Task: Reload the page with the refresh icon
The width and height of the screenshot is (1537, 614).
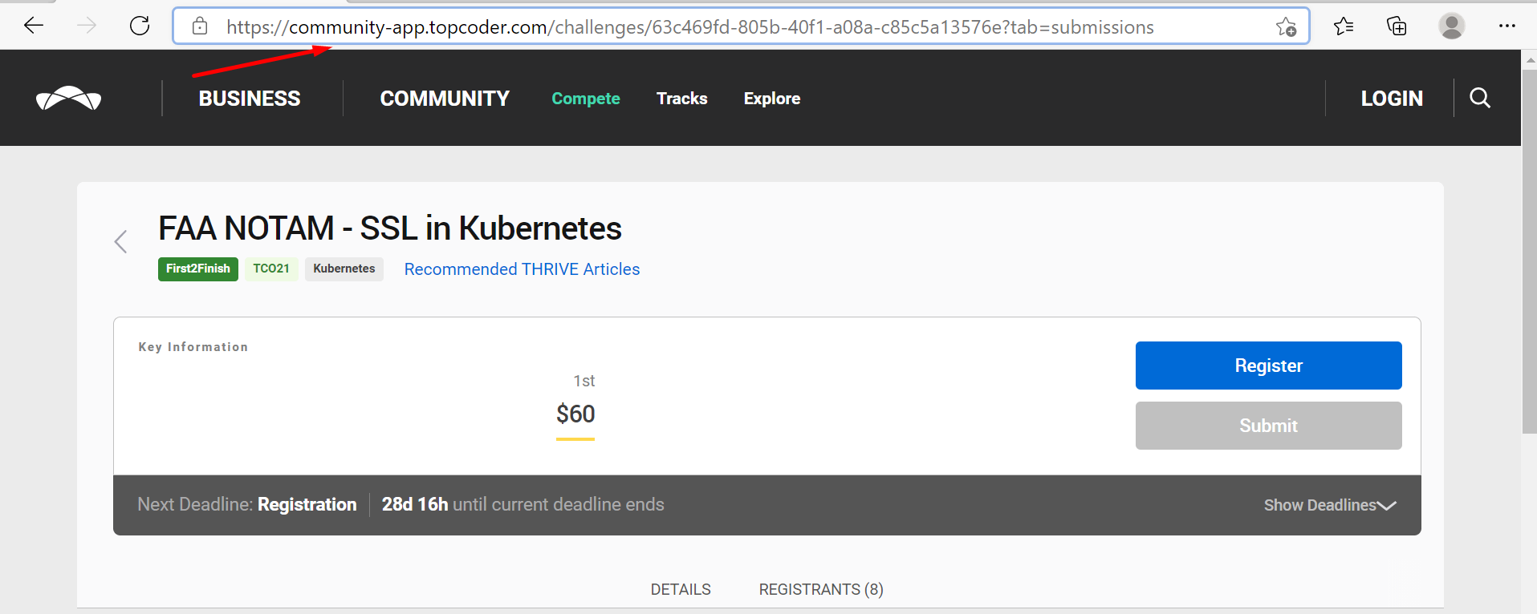Action: click(x=140, y=26)
